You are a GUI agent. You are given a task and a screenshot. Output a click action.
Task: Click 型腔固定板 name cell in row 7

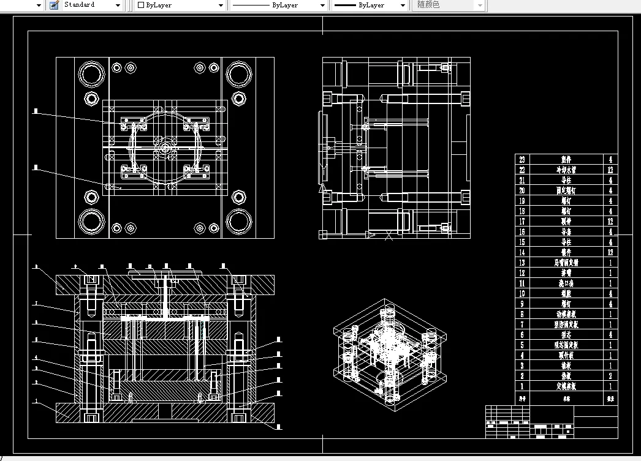pyautogui.click(x=566, y=324)
